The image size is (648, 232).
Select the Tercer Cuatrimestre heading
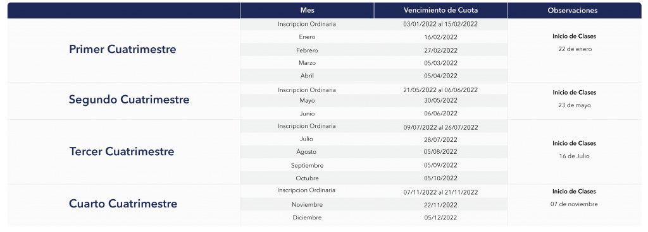121,151
